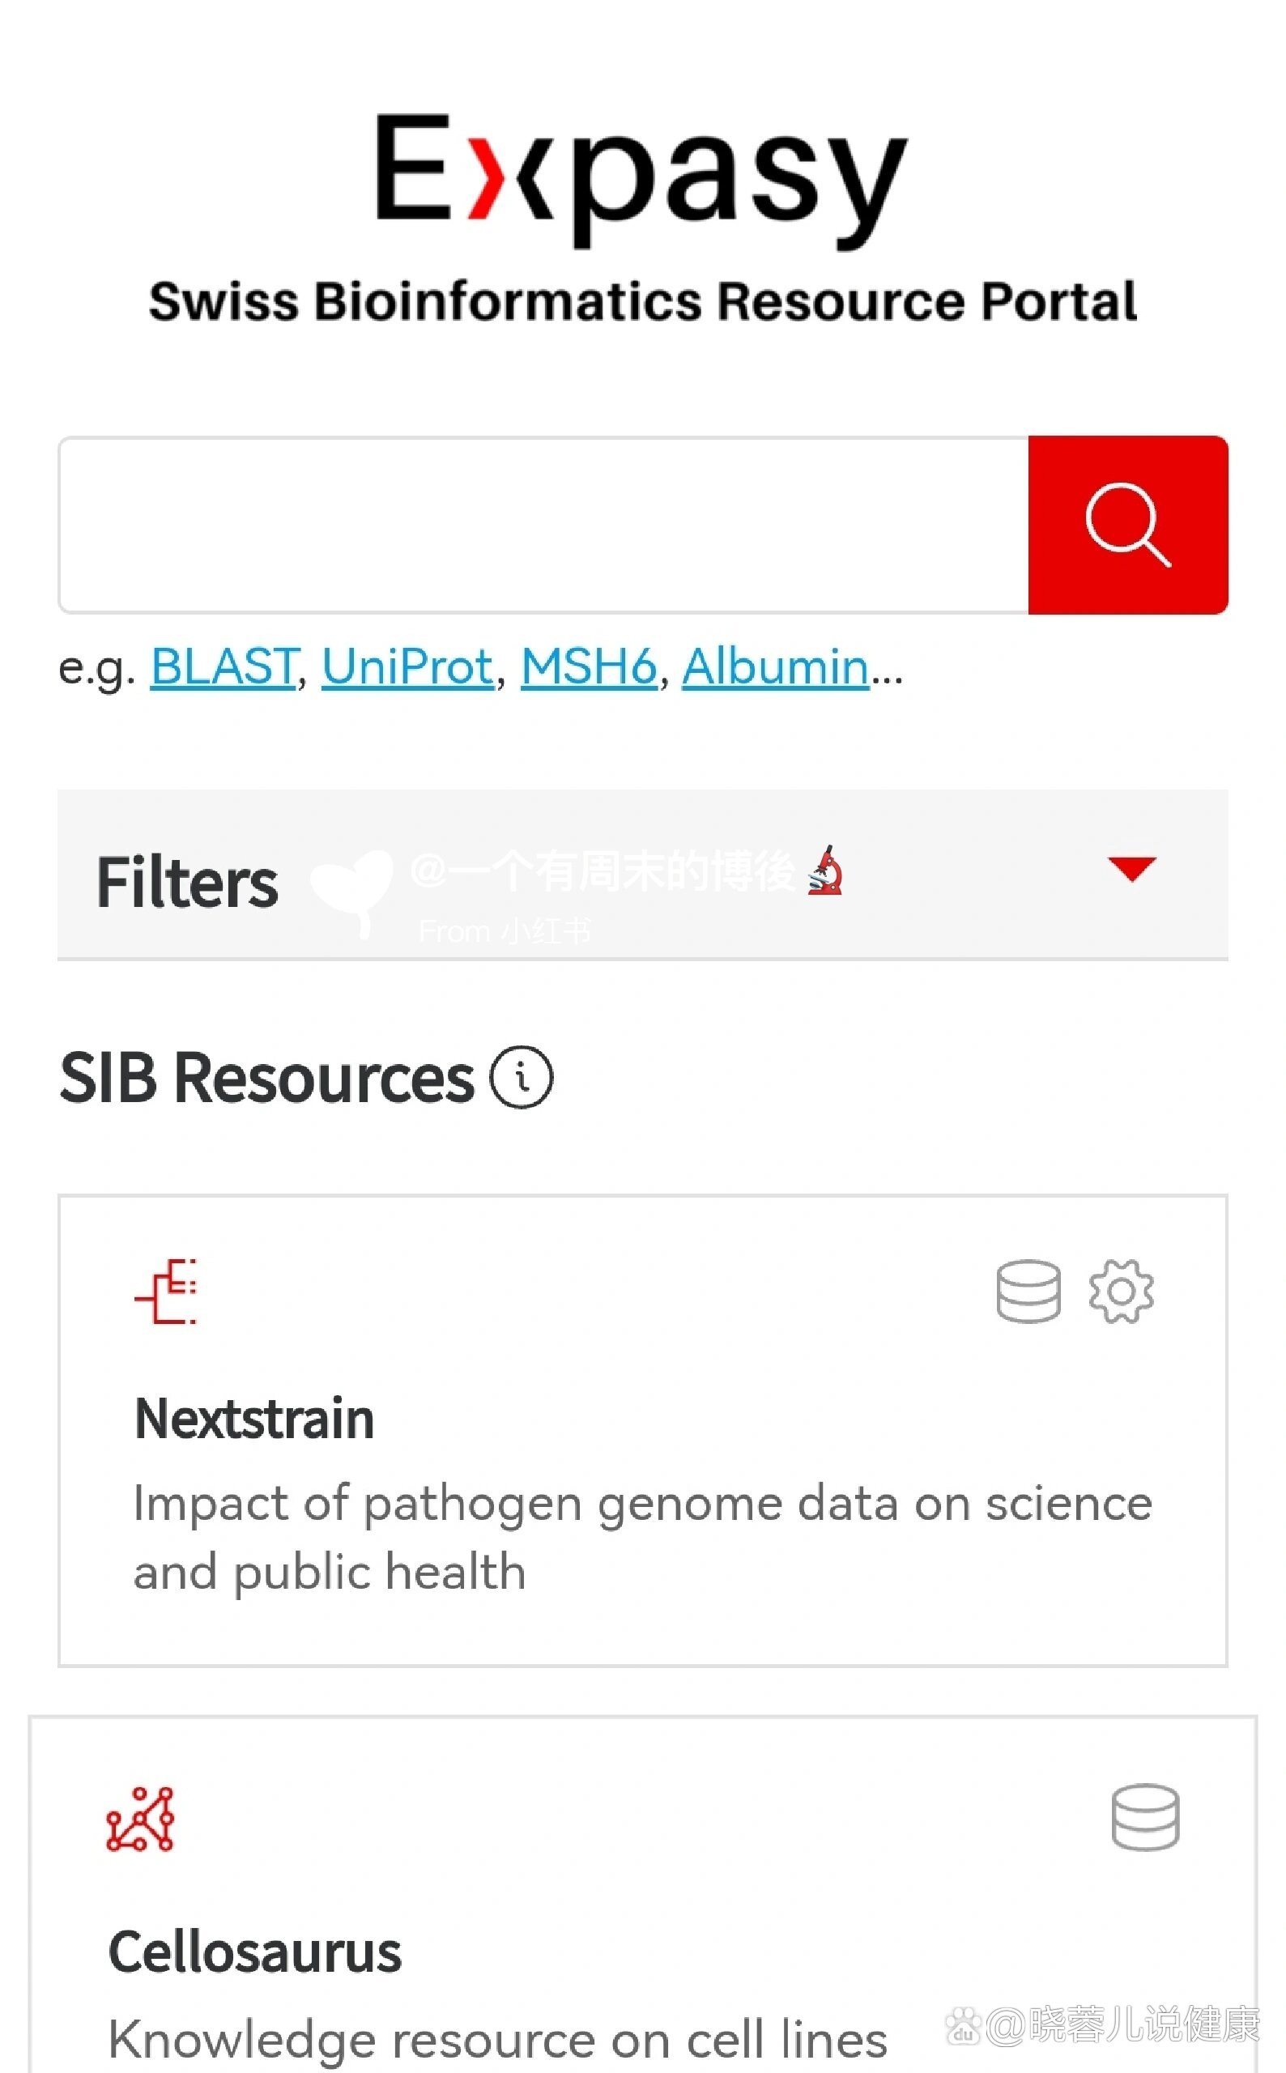Click the database icon on Cellosaurus card
Viewport: 1286px width, 2073px height.
point(1145,1817)
